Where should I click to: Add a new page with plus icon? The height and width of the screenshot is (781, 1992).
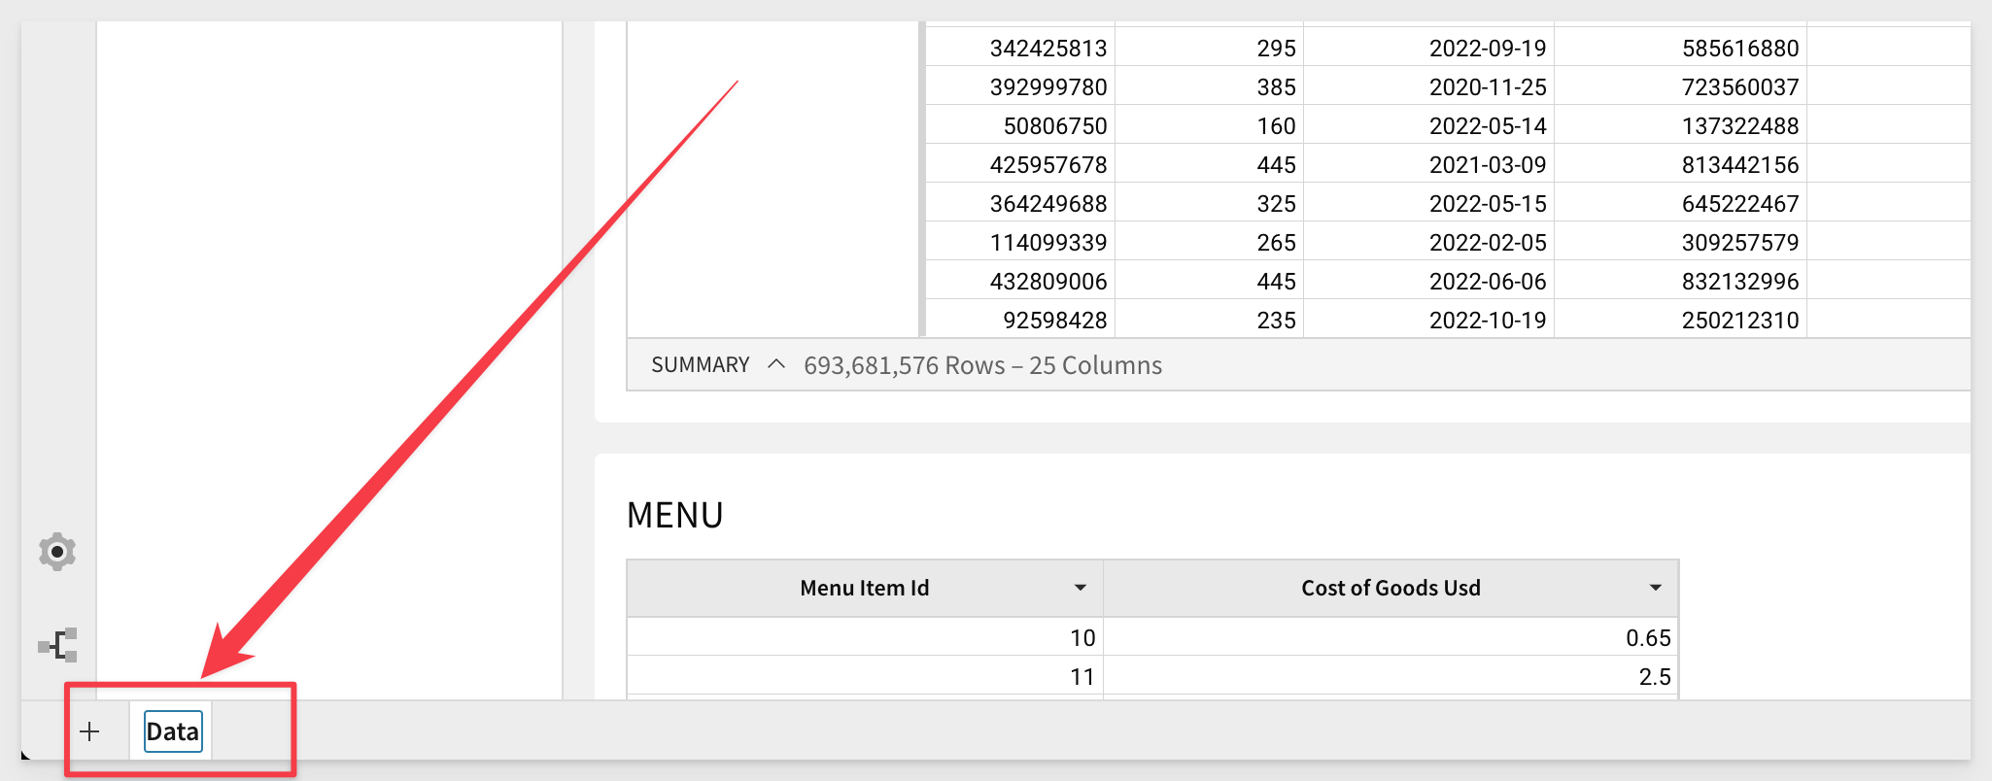pyautogui.click(x=89, y=731)
